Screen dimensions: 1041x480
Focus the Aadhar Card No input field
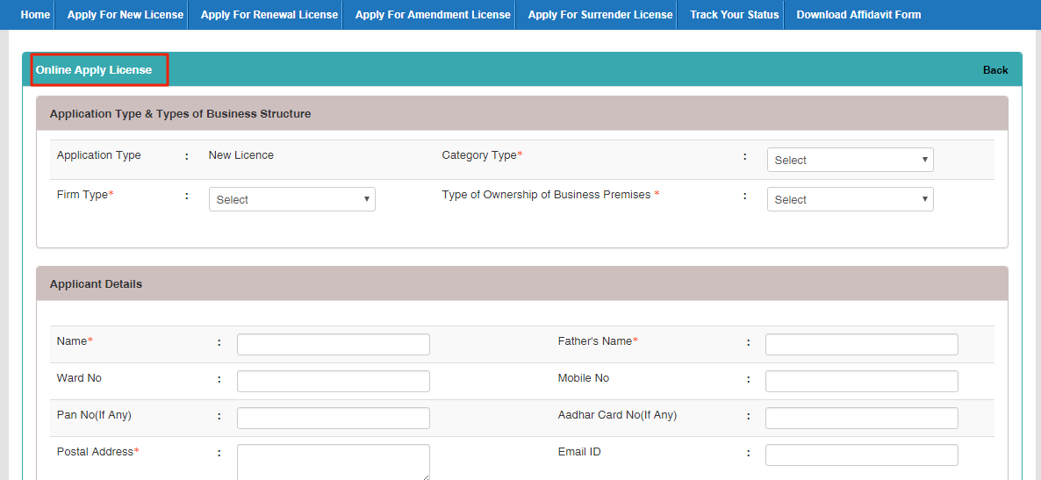tap(862, 419)
